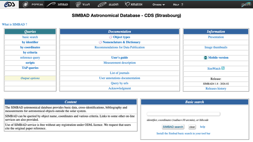253x142 pixels.
Task: Open query by coordinates
Action: (x=30, y=47)
